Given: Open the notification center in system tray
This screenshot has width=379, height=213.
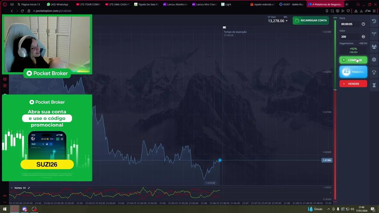Looking at the screenshot, I should point(374,209).
